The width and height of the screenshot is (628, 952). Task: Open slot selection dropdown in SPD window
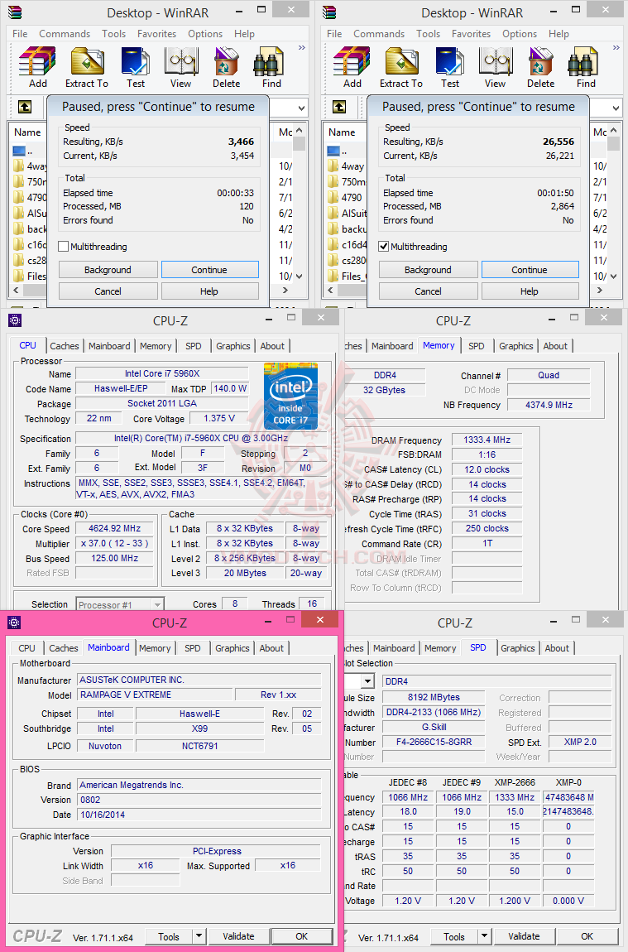pos(367,681)
